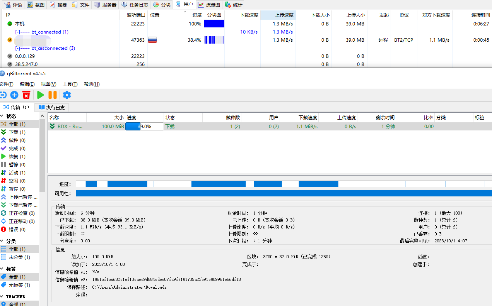The height and width of the screenshot is (306, 492).
Task: Collapse the 标签 sidebar section
Action: (2, 269)
